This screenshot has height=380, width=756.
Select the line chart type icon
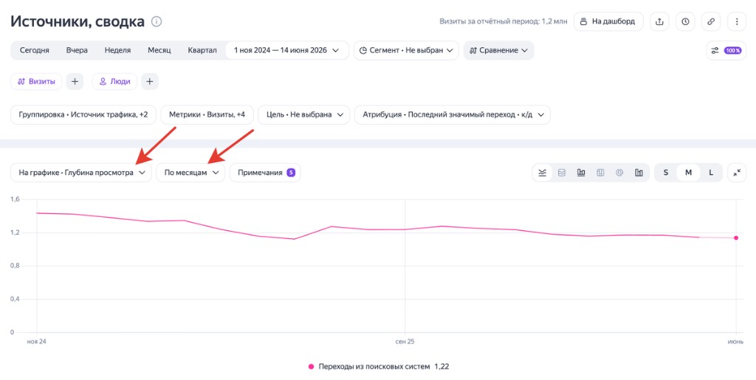click(x=543, y=173)
